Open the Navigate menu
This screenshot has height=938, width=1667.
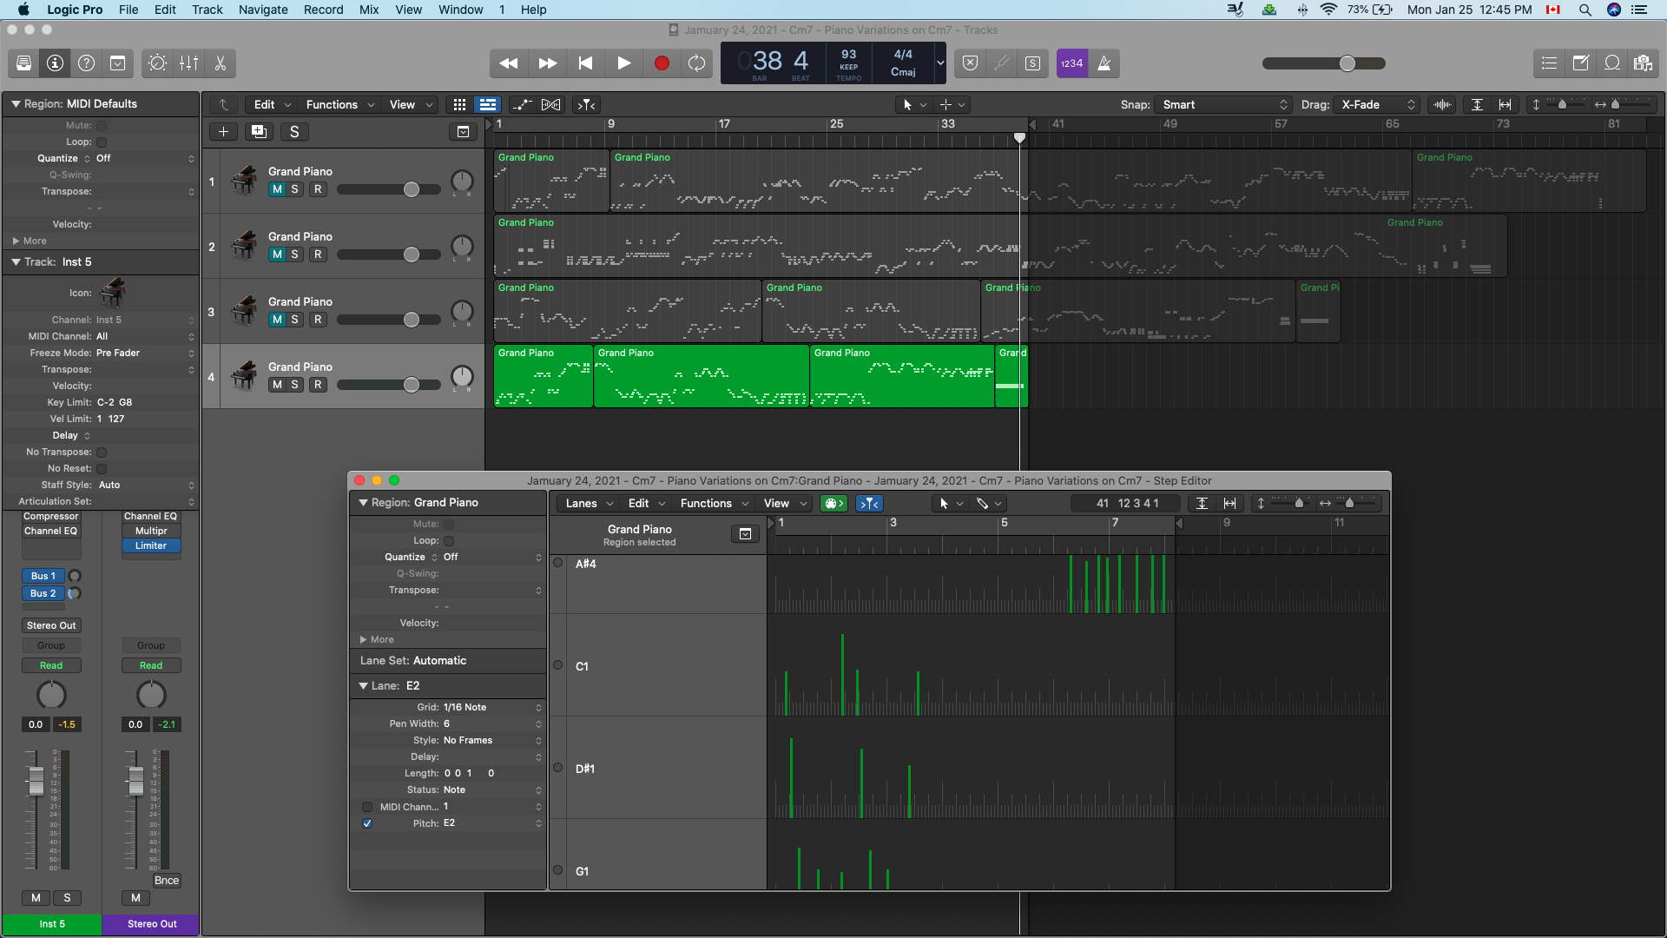pos(263,10)
